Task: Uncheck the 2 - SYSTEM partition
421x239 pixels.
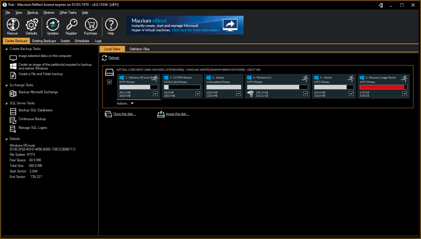Action: point(198,93)
